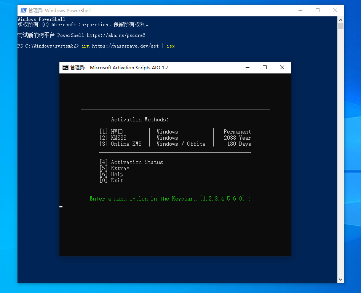The height and width of the screenshot is (293, 361).
Task: Click the https://aka.ms/pscore6 URL in PowerShell
Action: [x=116, y=35]
